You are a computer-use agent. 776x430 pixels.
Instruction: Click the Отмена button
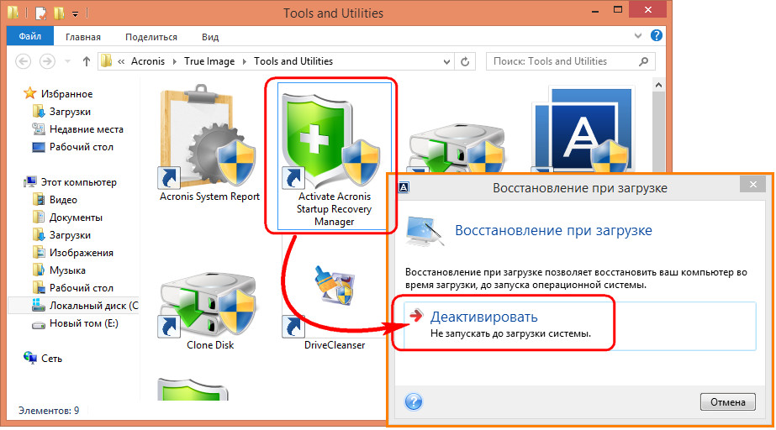click(x=727, y=401)
